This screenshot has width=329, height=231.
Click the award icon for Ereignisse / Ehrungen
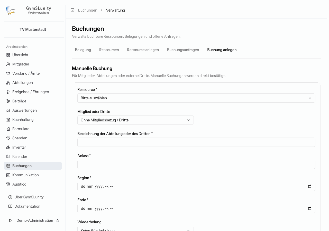(x=8, y=92)
